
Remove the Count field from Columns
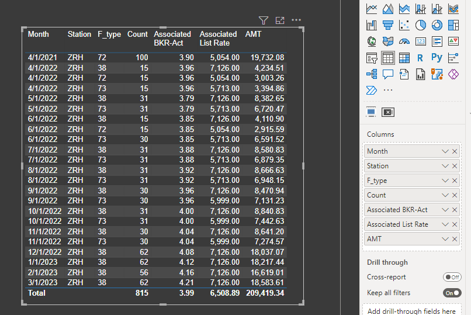(455, 195)
